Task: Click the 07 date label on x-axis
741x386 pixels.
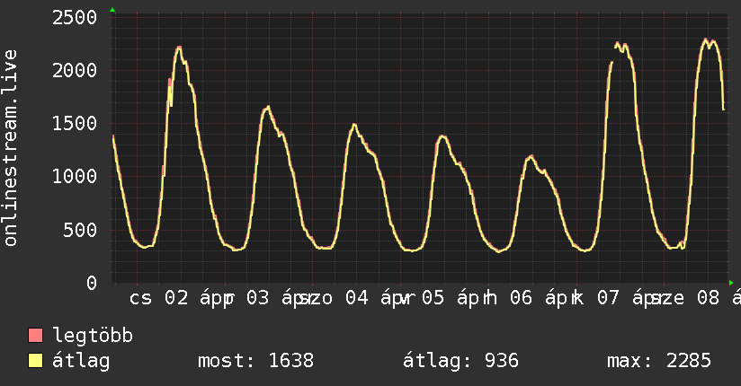Action: 608,298
